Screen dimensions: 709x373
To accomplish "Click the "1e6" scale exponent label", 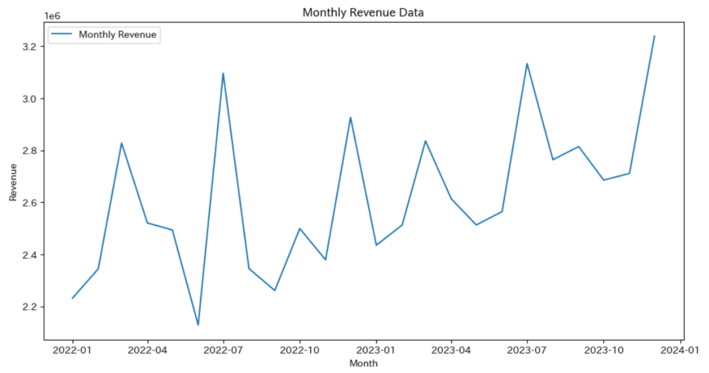I will [51, 15].
